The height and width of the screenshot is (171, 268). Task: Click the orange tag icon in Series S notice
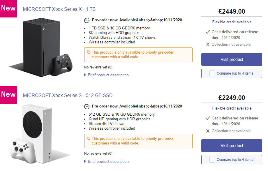point(89,139)
